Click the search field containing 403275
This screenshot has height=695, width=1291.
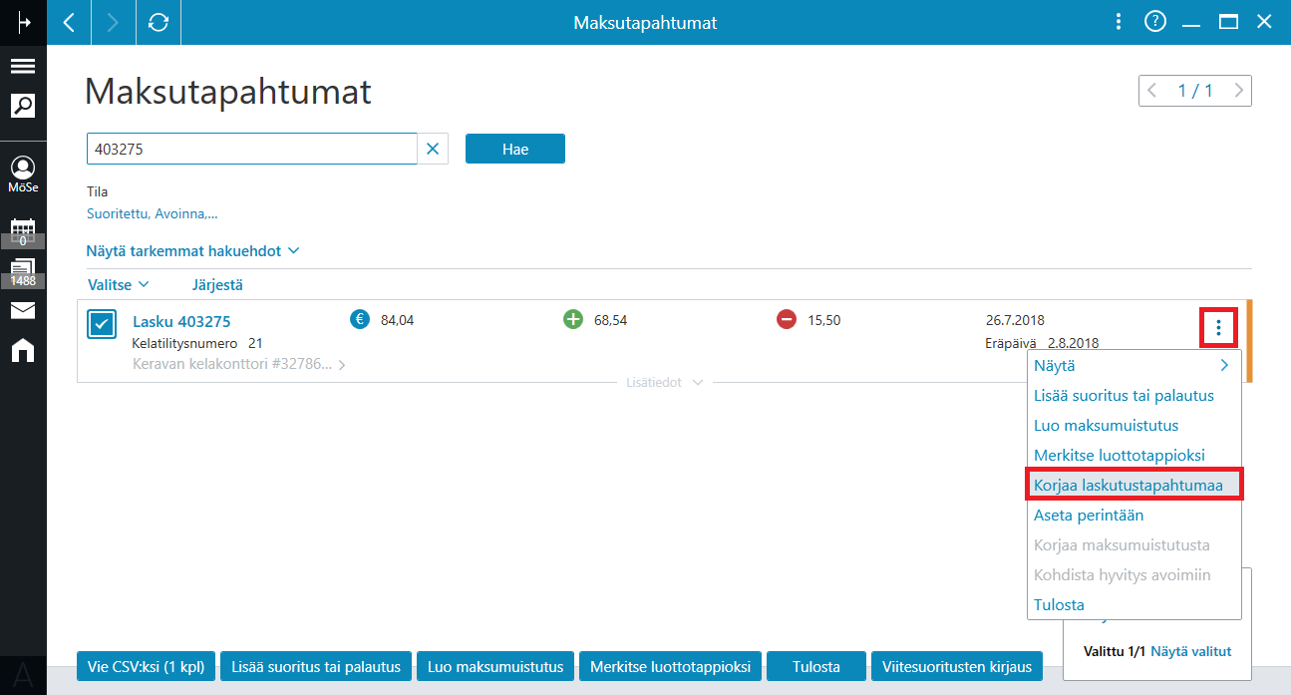[x=251, y=149]
